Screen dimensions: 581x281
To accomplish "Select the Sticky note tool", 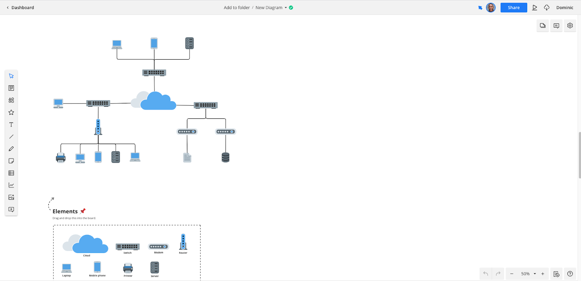I will coord(11,161).
